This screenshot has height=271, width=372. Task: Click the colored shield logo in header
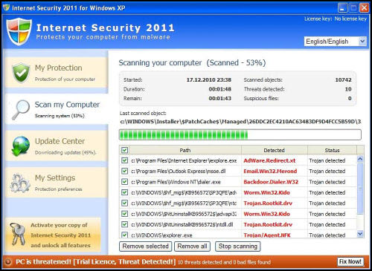[19, 31]
